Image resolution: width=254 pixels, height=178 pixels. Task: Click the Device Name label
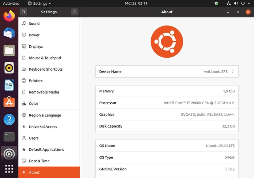(110, 71)
